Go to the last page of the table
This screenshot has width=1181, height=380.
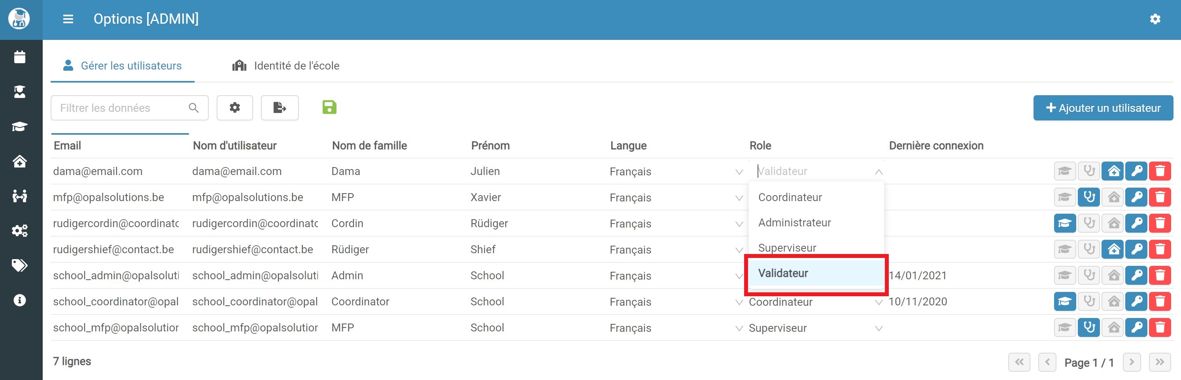coord(1160,362)
